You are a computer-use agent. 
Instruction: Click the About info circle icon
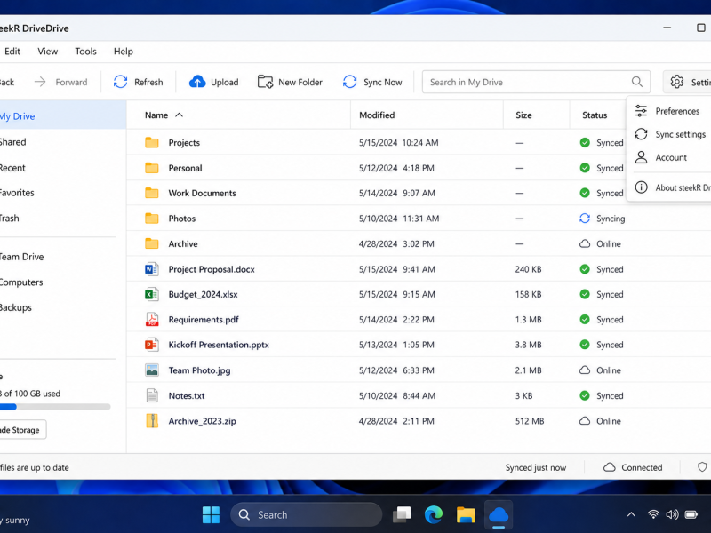[641, 187]
